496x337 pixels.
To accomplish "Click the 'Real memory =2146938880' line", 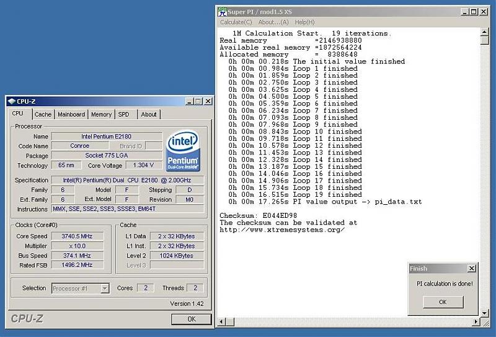I will (291, 40).
